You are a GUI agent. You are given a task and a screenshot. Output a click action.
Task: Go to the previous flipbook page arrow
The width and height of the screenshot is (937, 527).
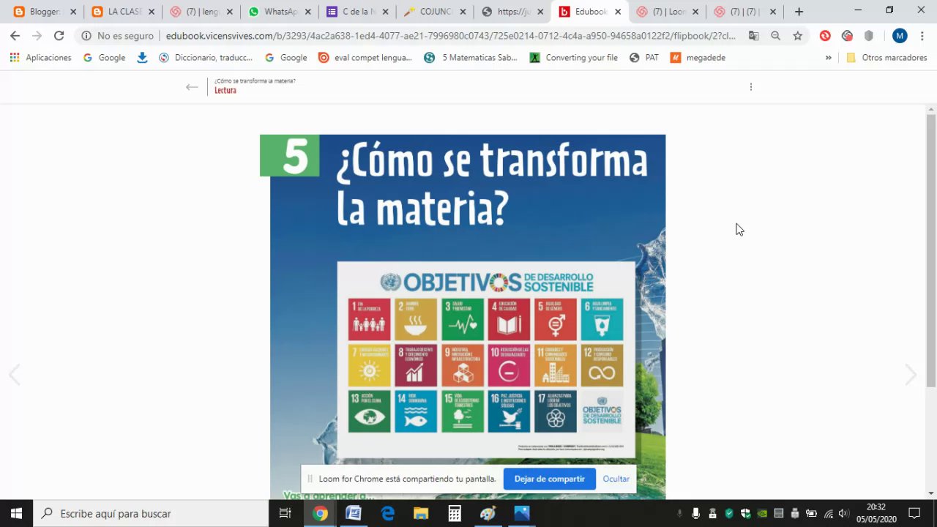[14, 375]
